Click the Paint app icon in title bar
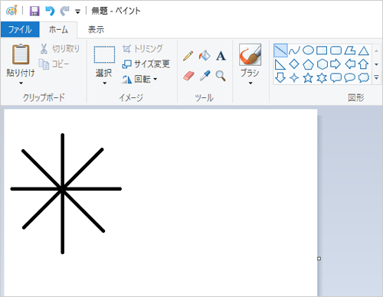The image size is (383, 297). 11,11
